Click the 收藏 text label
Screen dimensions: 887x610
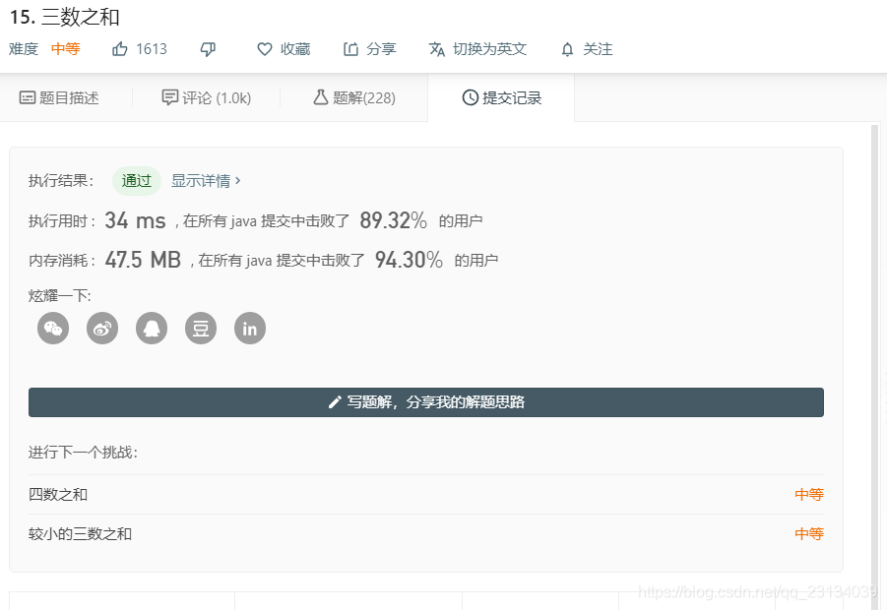tap(295, 49)
